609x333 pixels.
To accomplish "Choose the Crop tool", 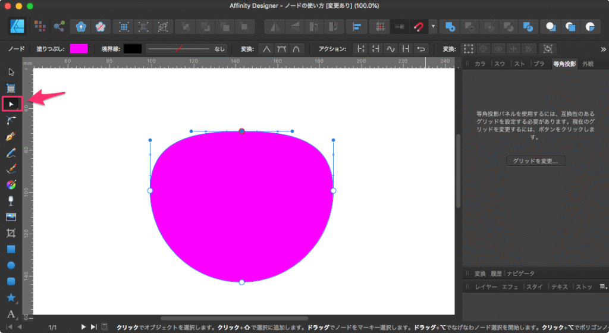I will (11, 233).
